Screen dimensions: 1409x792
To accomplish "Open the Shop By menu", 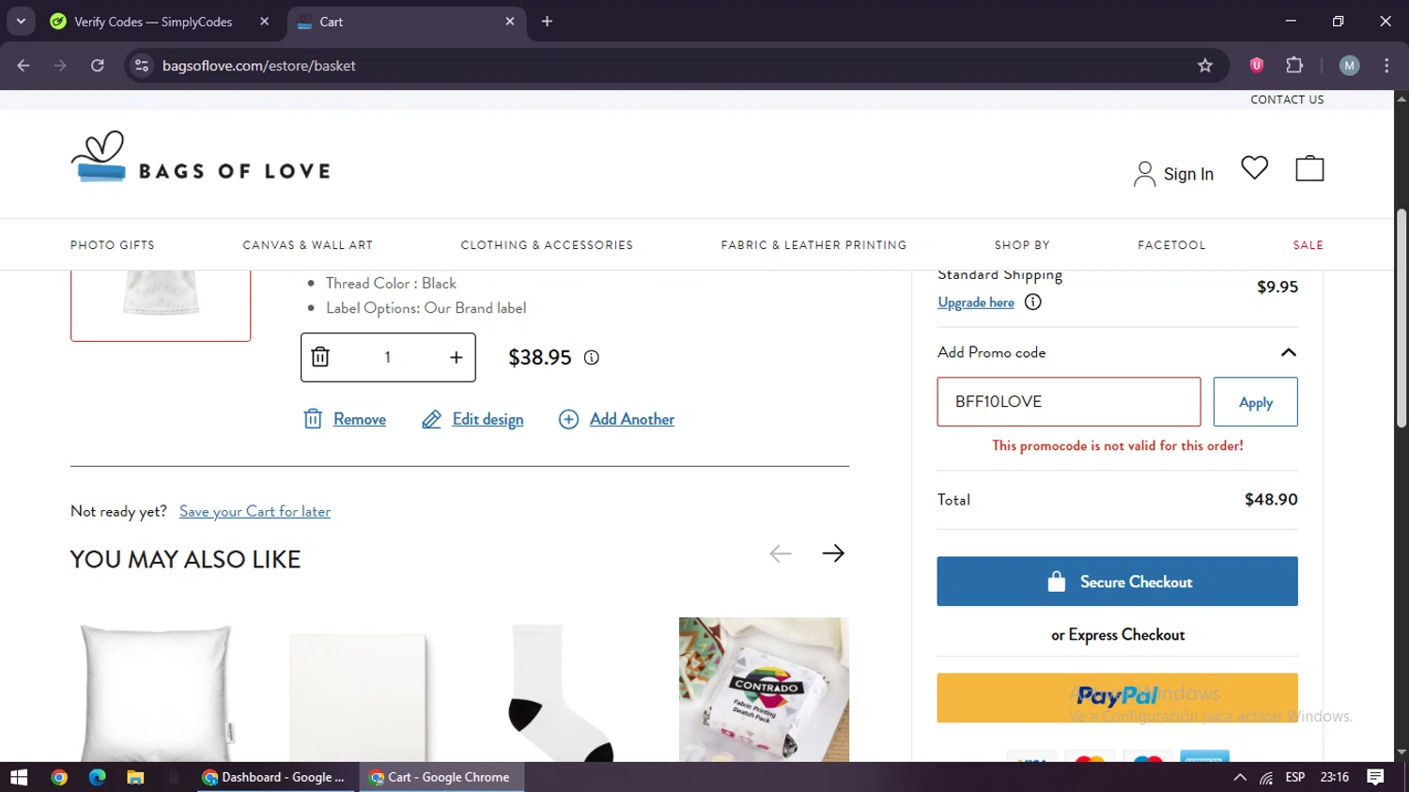I will [x=1022, y=244].
